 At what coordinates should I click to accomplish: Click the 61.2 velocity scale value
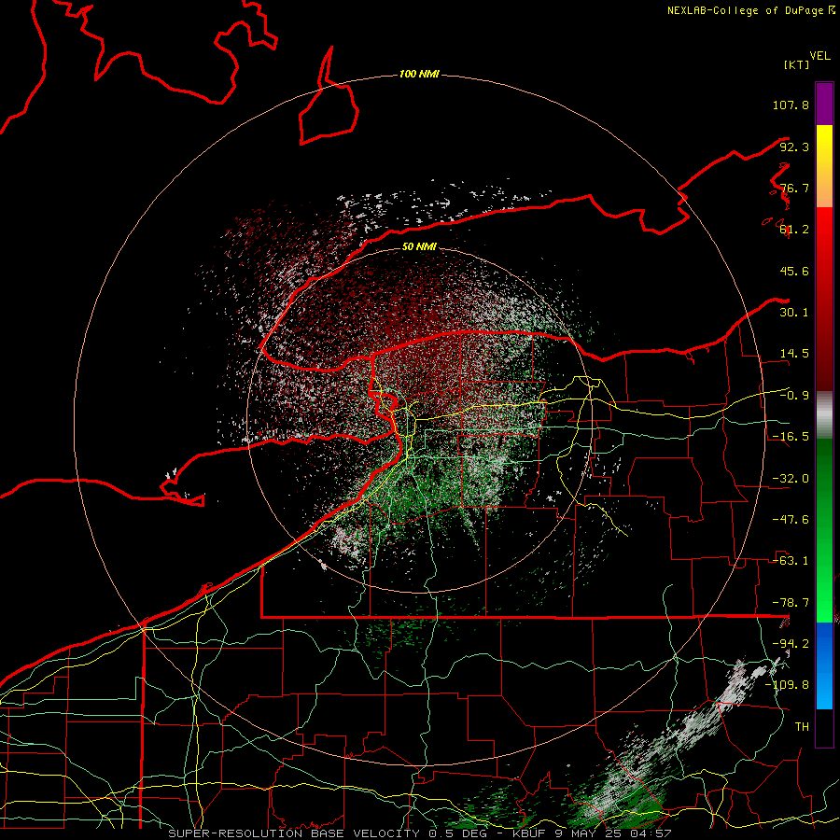794,230
